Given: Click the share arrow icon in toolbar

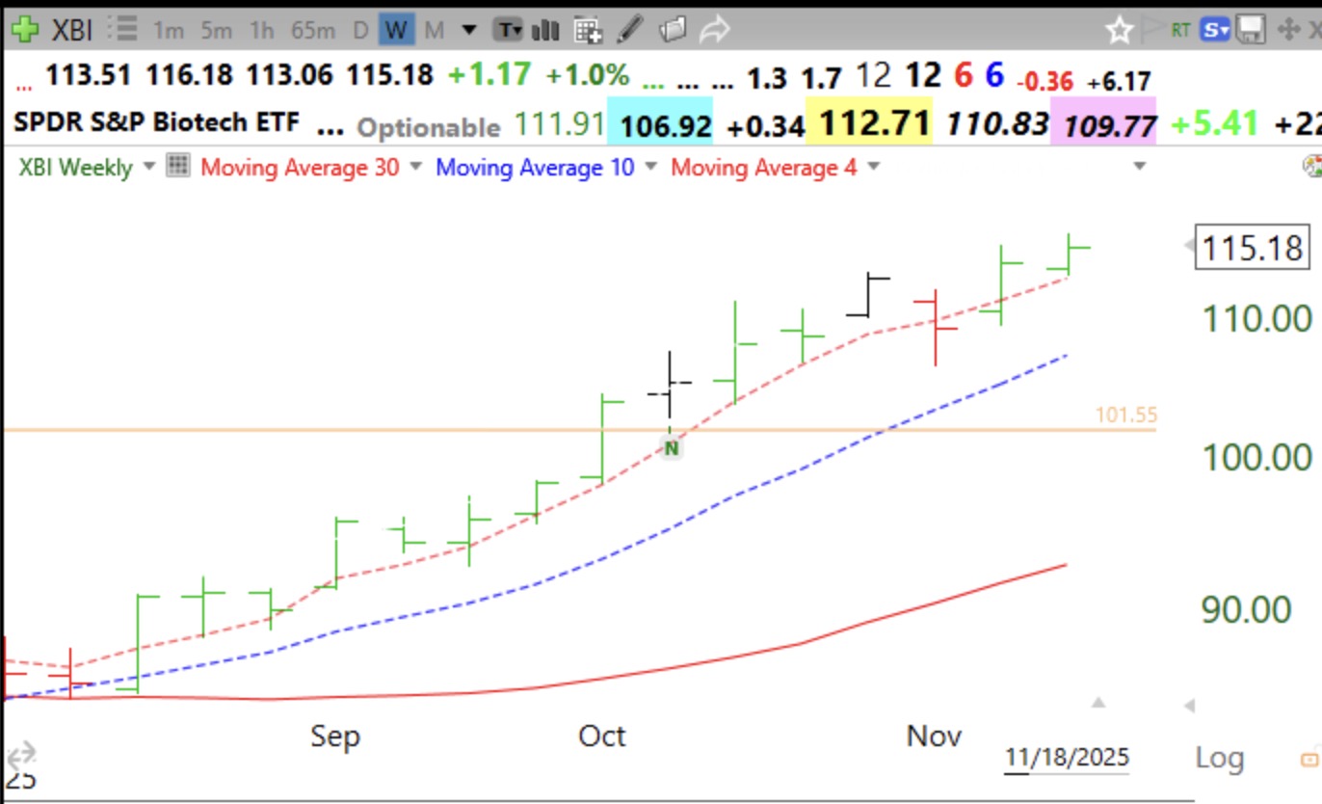Looking at the screenshot, I should (714, 30).
